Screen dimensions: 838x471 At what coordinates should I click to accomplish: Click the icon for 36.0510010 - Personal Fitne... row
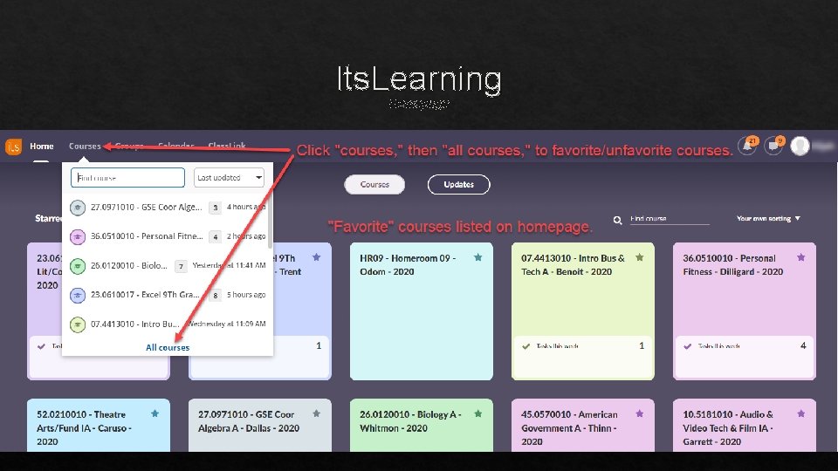click(x=78, y=236)
